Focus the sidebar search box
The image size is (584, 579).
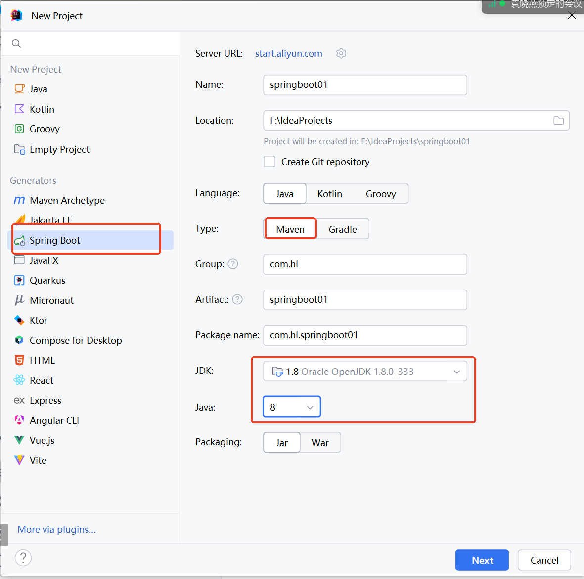click(x=90, y=43)
